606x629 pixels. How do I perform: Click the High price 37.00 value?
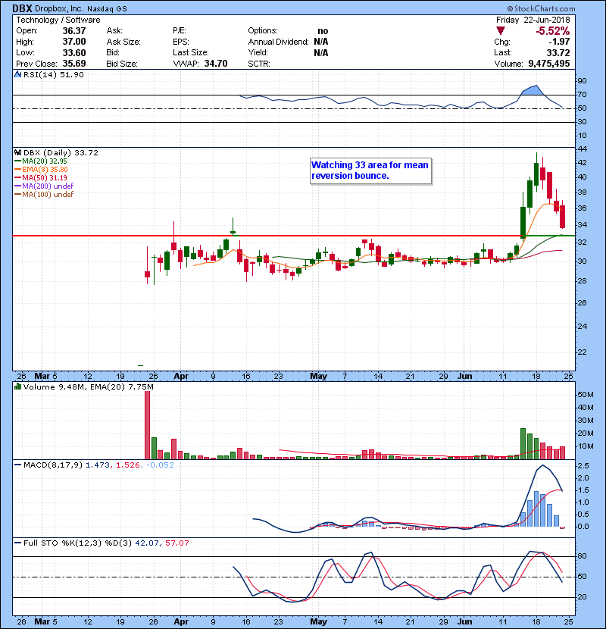pos(74,42)
